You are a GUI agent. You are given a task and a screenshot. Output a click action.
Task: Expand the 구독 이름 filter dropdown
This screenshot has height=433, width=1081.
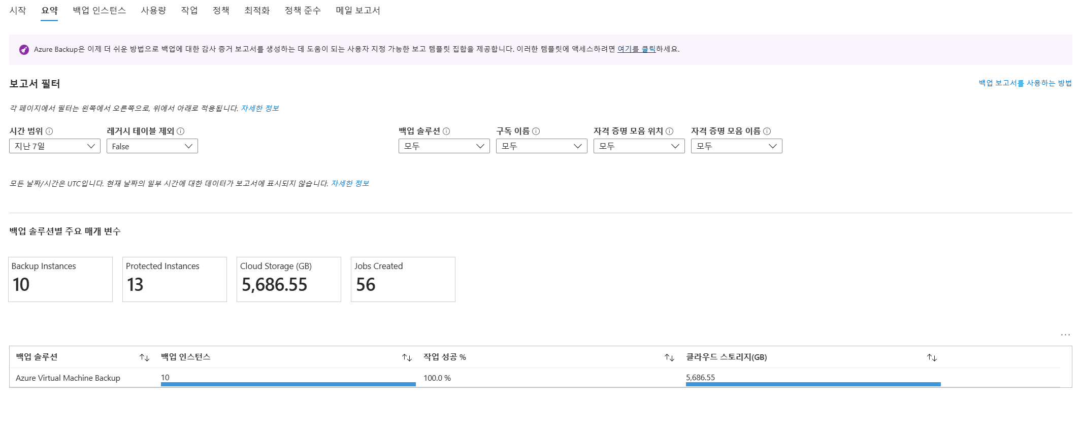[x=542, y=146]
